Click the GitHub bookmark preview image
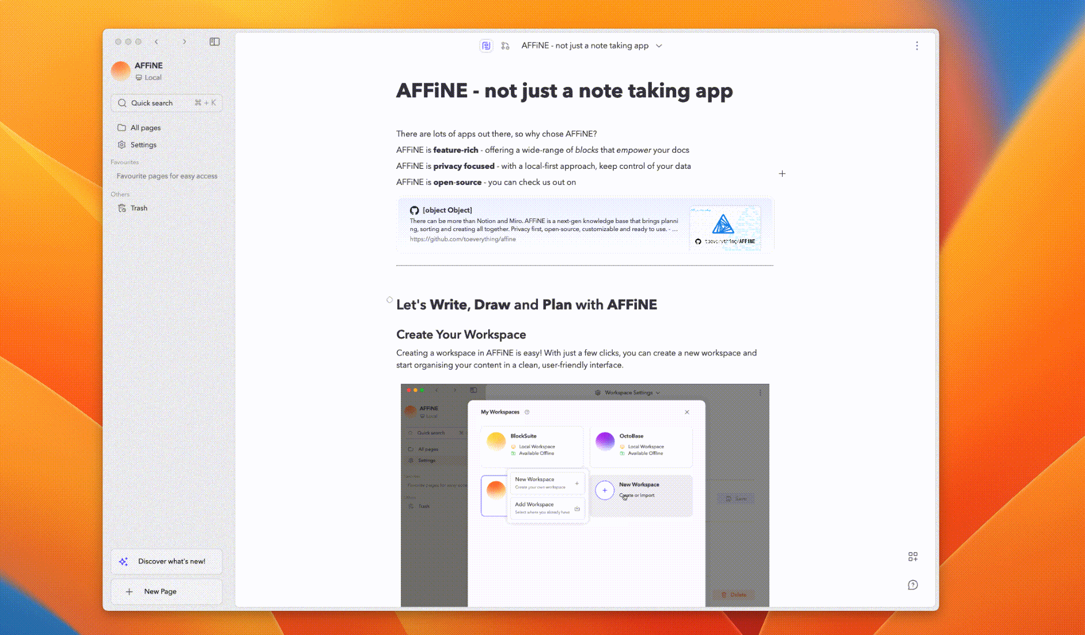The image size is (1085, 635). (x=725, y=228)
